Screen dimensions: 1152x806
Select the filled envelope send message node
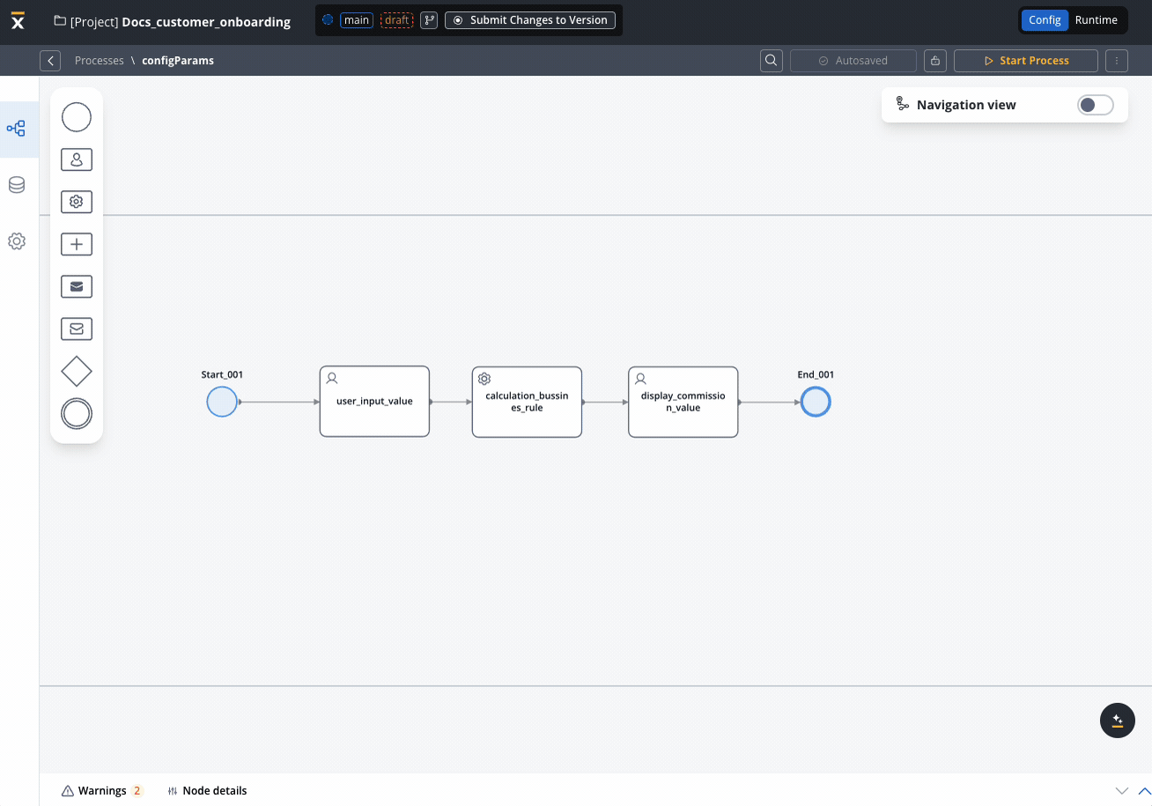coord(77,286)
